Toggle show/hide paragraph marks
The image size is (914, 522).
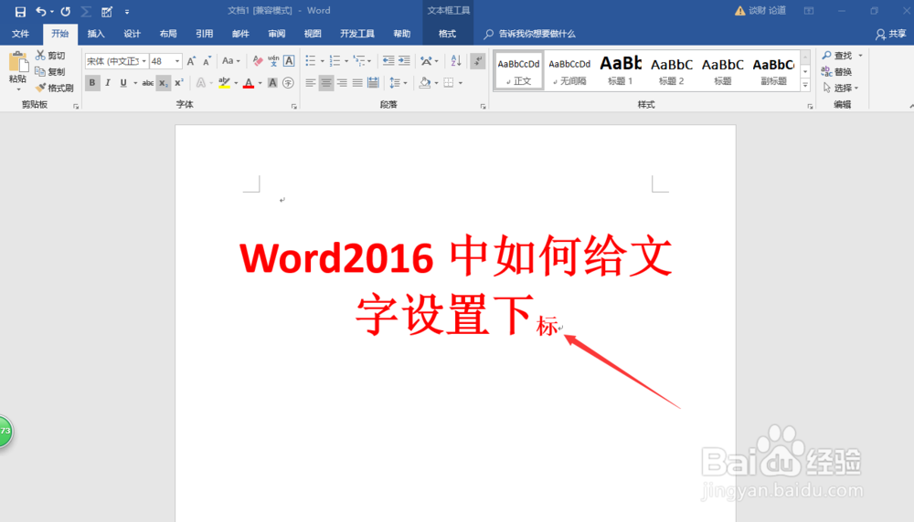point(477,61)
